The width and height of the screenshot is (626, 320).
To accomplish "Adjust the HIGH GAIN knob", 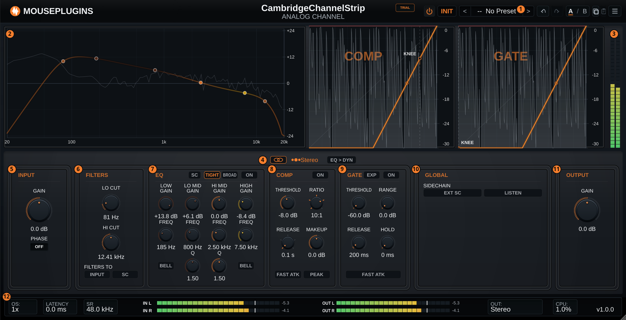I will pyautogui.click(x=246, y=204).
